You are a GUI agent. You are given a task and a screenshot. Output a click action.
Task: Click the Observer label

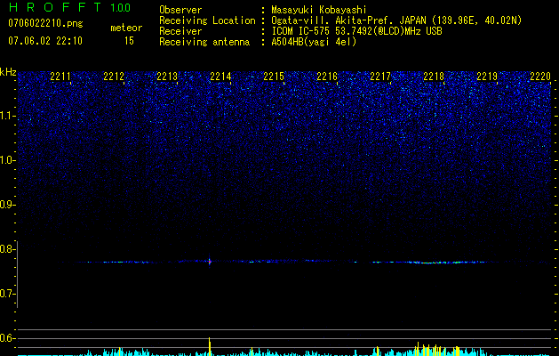[180, 10]
